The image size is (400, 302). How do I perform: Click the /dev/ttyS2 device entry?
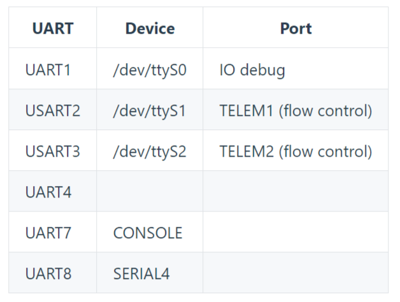pyautogui.click(x=150, y=152)
